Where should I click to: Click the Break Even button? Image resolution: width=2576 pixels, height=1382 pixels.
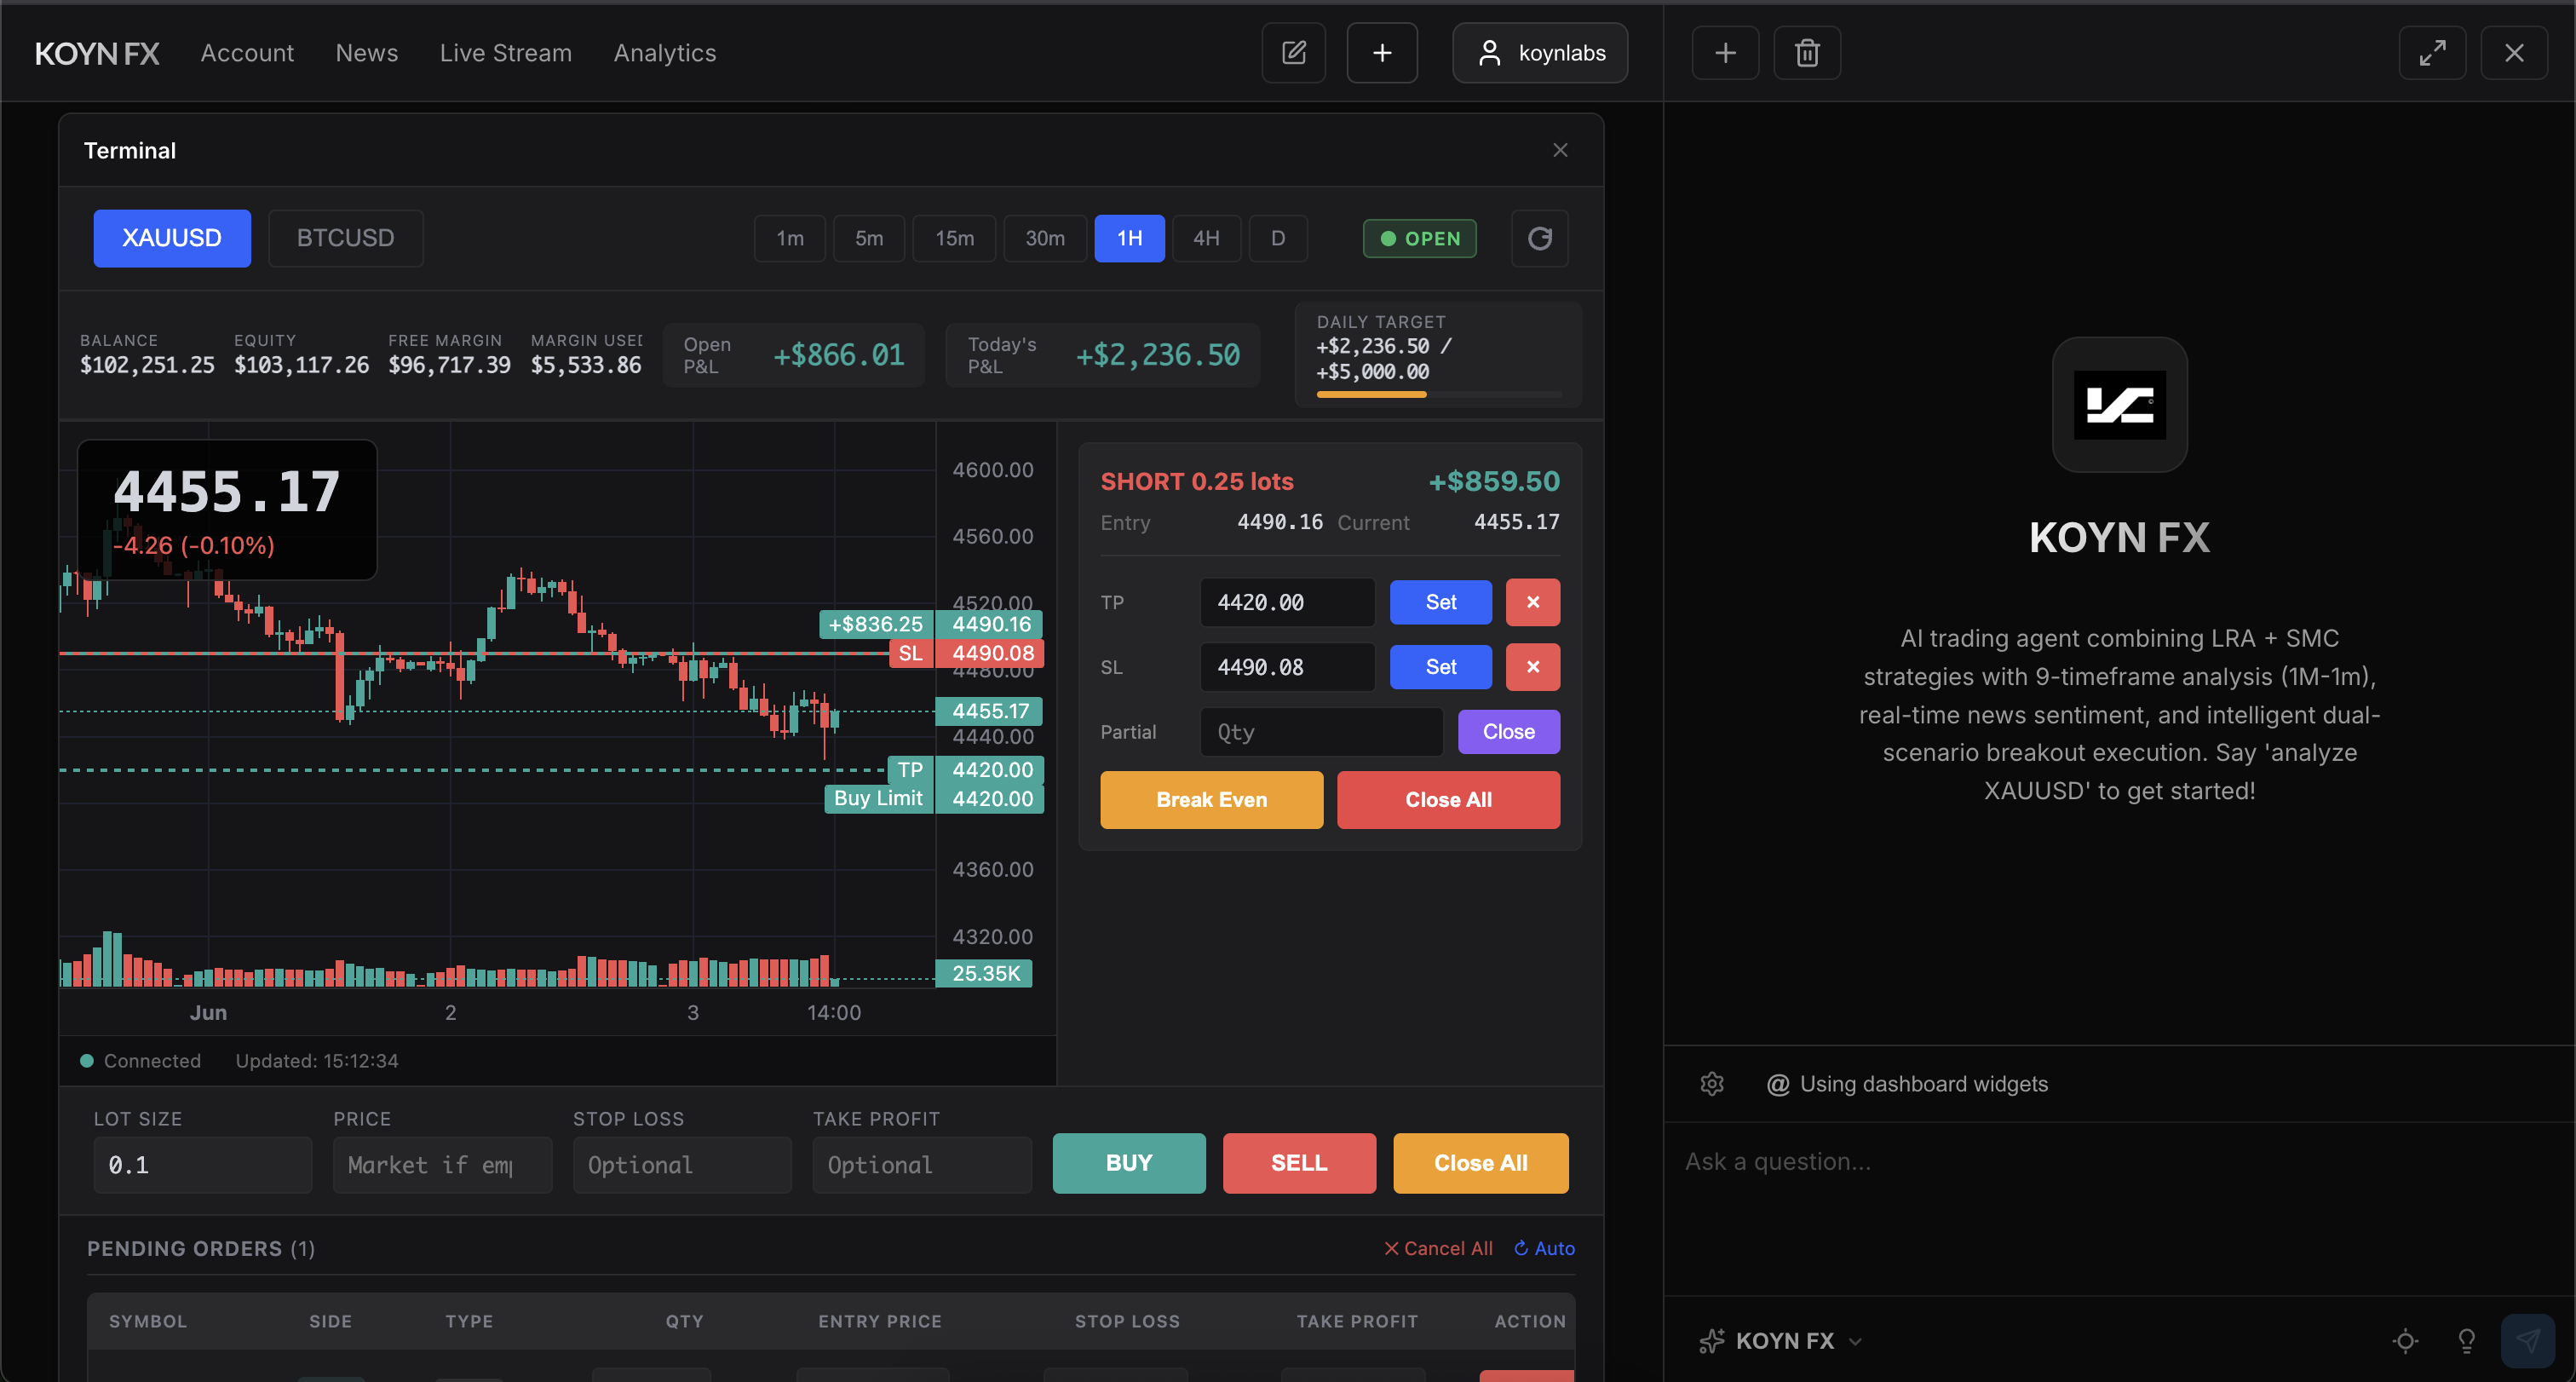pyautogui.click(x=1211, y=800)
